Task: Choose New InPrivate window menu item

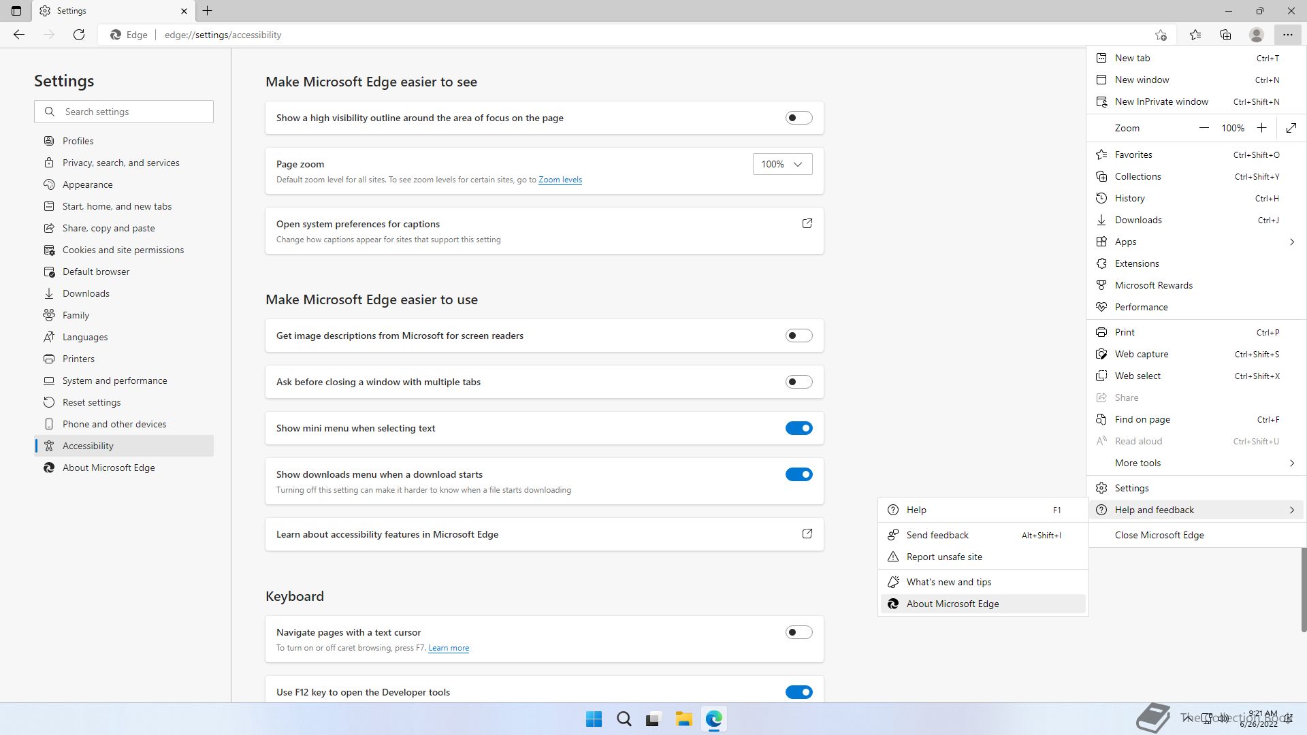Action: coord(1161,101)
